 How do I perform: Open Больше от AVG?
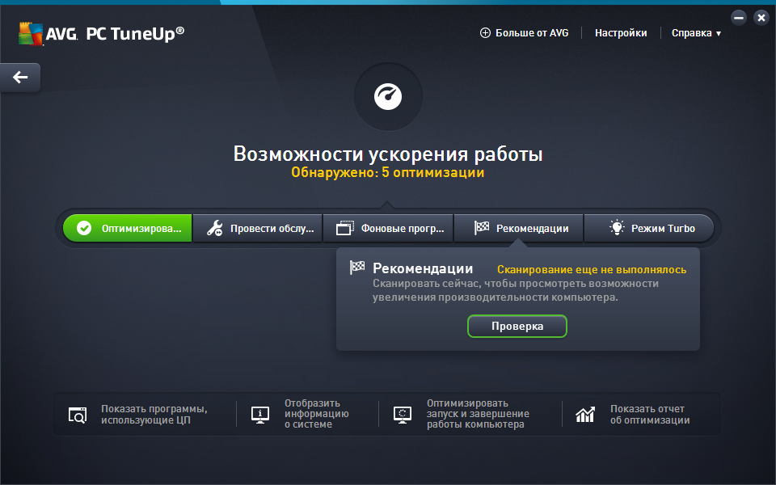pos(524,33)
